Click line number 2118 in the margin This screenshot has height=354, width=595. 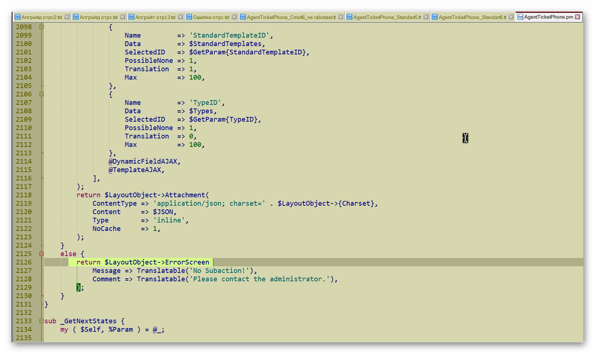24,195
